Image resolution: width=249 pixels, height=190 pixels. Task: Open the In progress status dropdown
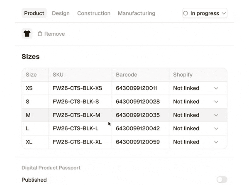[205, 13]
